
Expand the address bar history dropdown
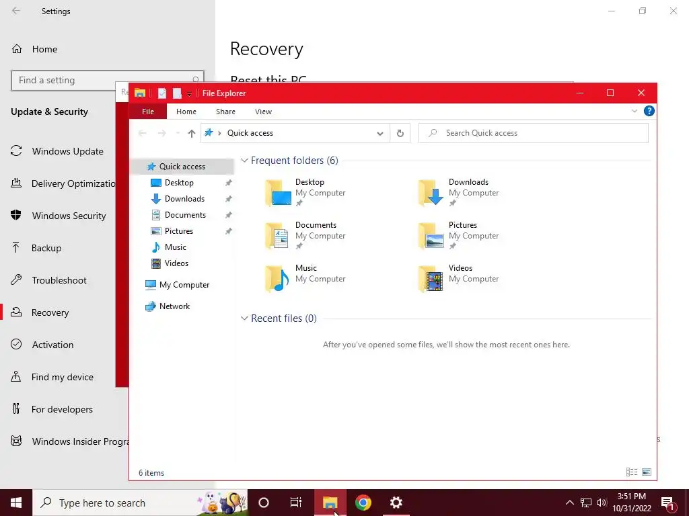click(x=380, y=134)
